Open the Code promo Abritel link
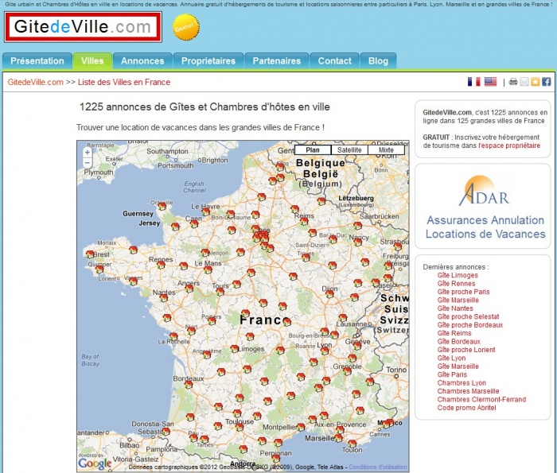 [x=466, y=408]
